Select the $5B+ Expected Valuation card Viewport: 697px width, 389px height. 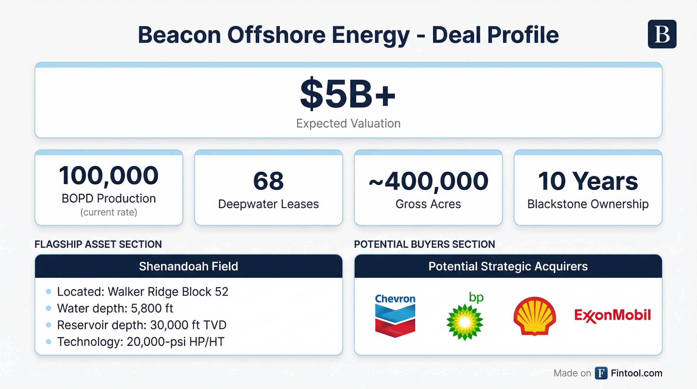pyautogui.click(x=348, y=101)
